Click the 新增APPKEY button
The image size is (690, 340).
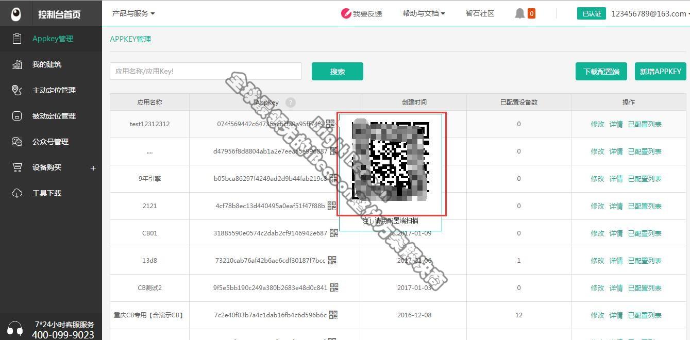[x=660, y=72]
